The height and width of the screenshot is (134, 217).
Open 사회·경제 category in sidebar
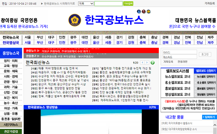[11, 77]
